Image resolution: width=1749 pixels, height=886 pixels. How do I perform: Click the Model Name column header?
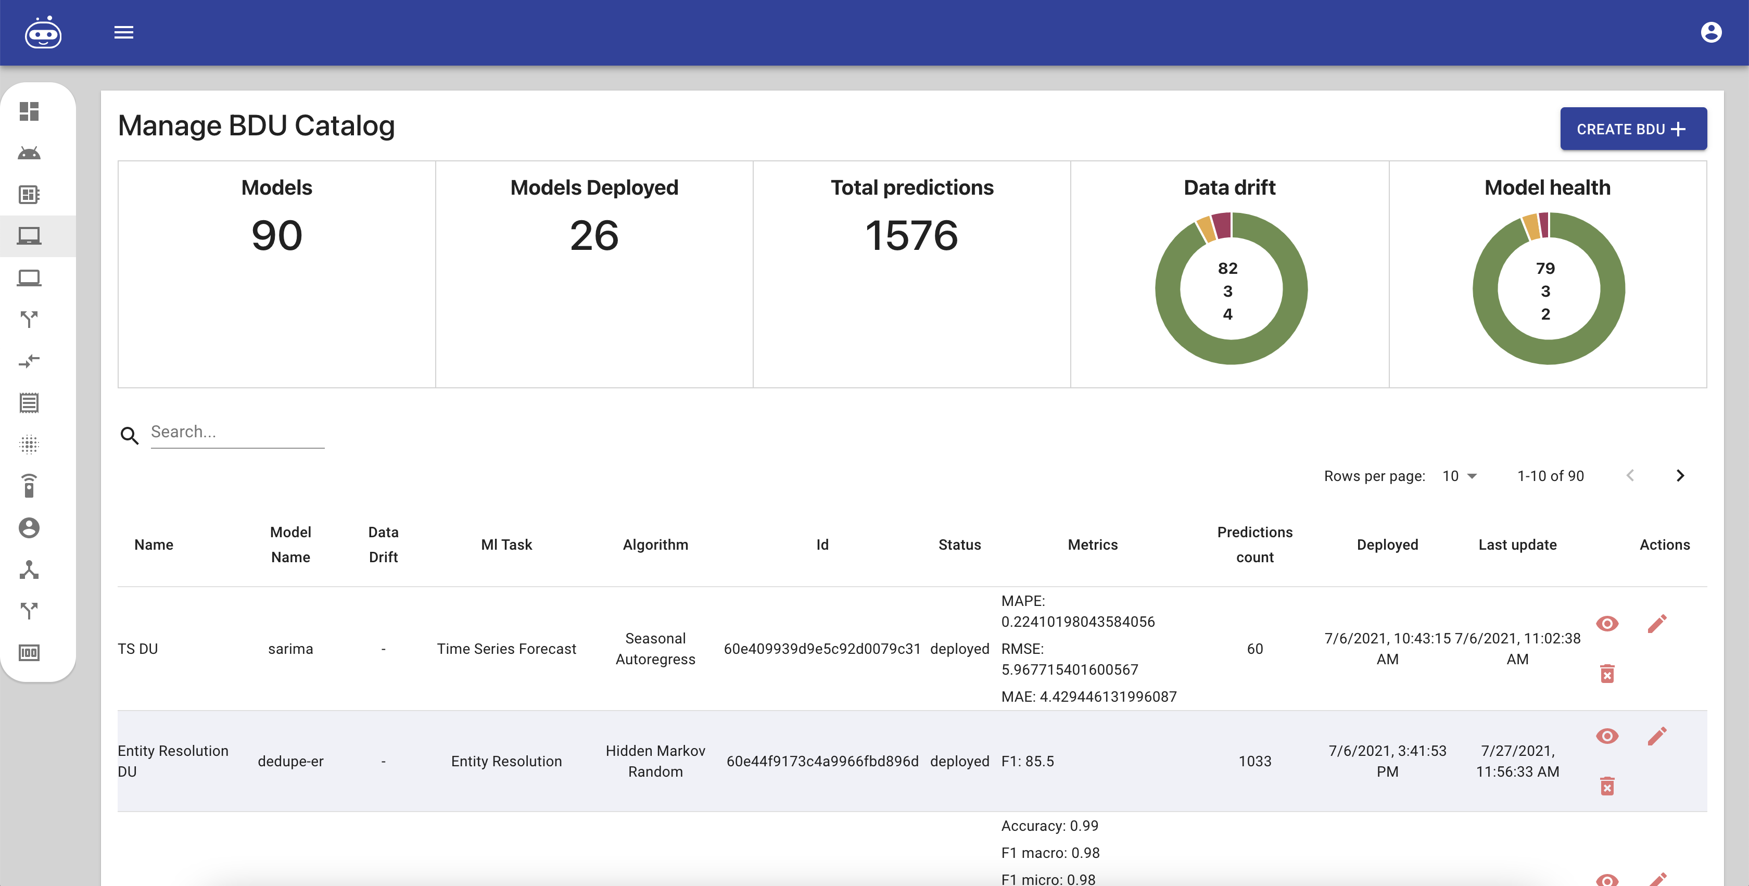[290, 545]
